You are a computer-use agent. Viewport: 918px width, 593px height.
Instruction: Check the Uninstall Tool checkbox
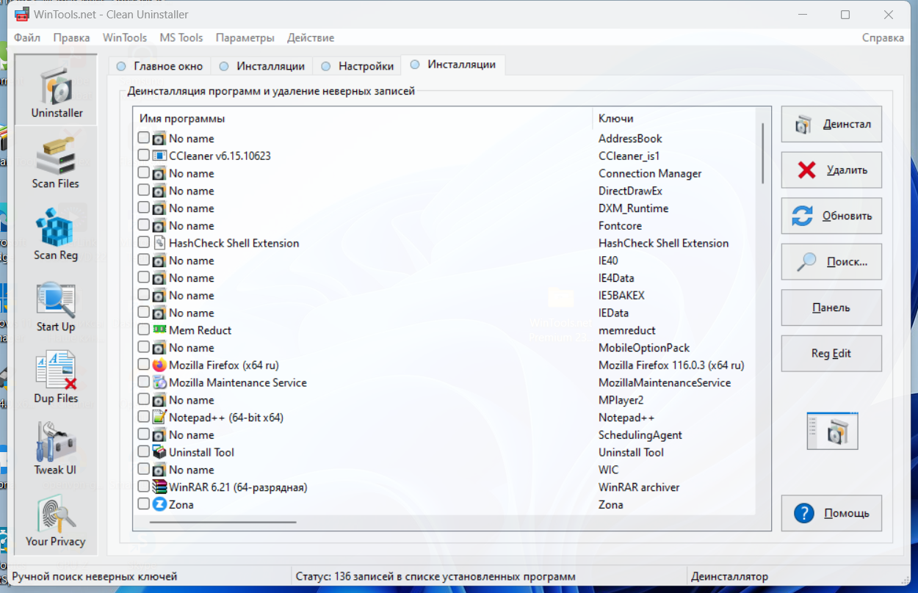[x=143, y=452]
